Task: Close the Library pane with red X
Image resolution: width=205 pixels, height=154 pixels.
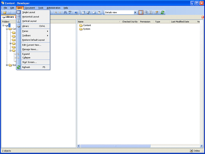Action: pyautogui.click(x=203, y=17)
